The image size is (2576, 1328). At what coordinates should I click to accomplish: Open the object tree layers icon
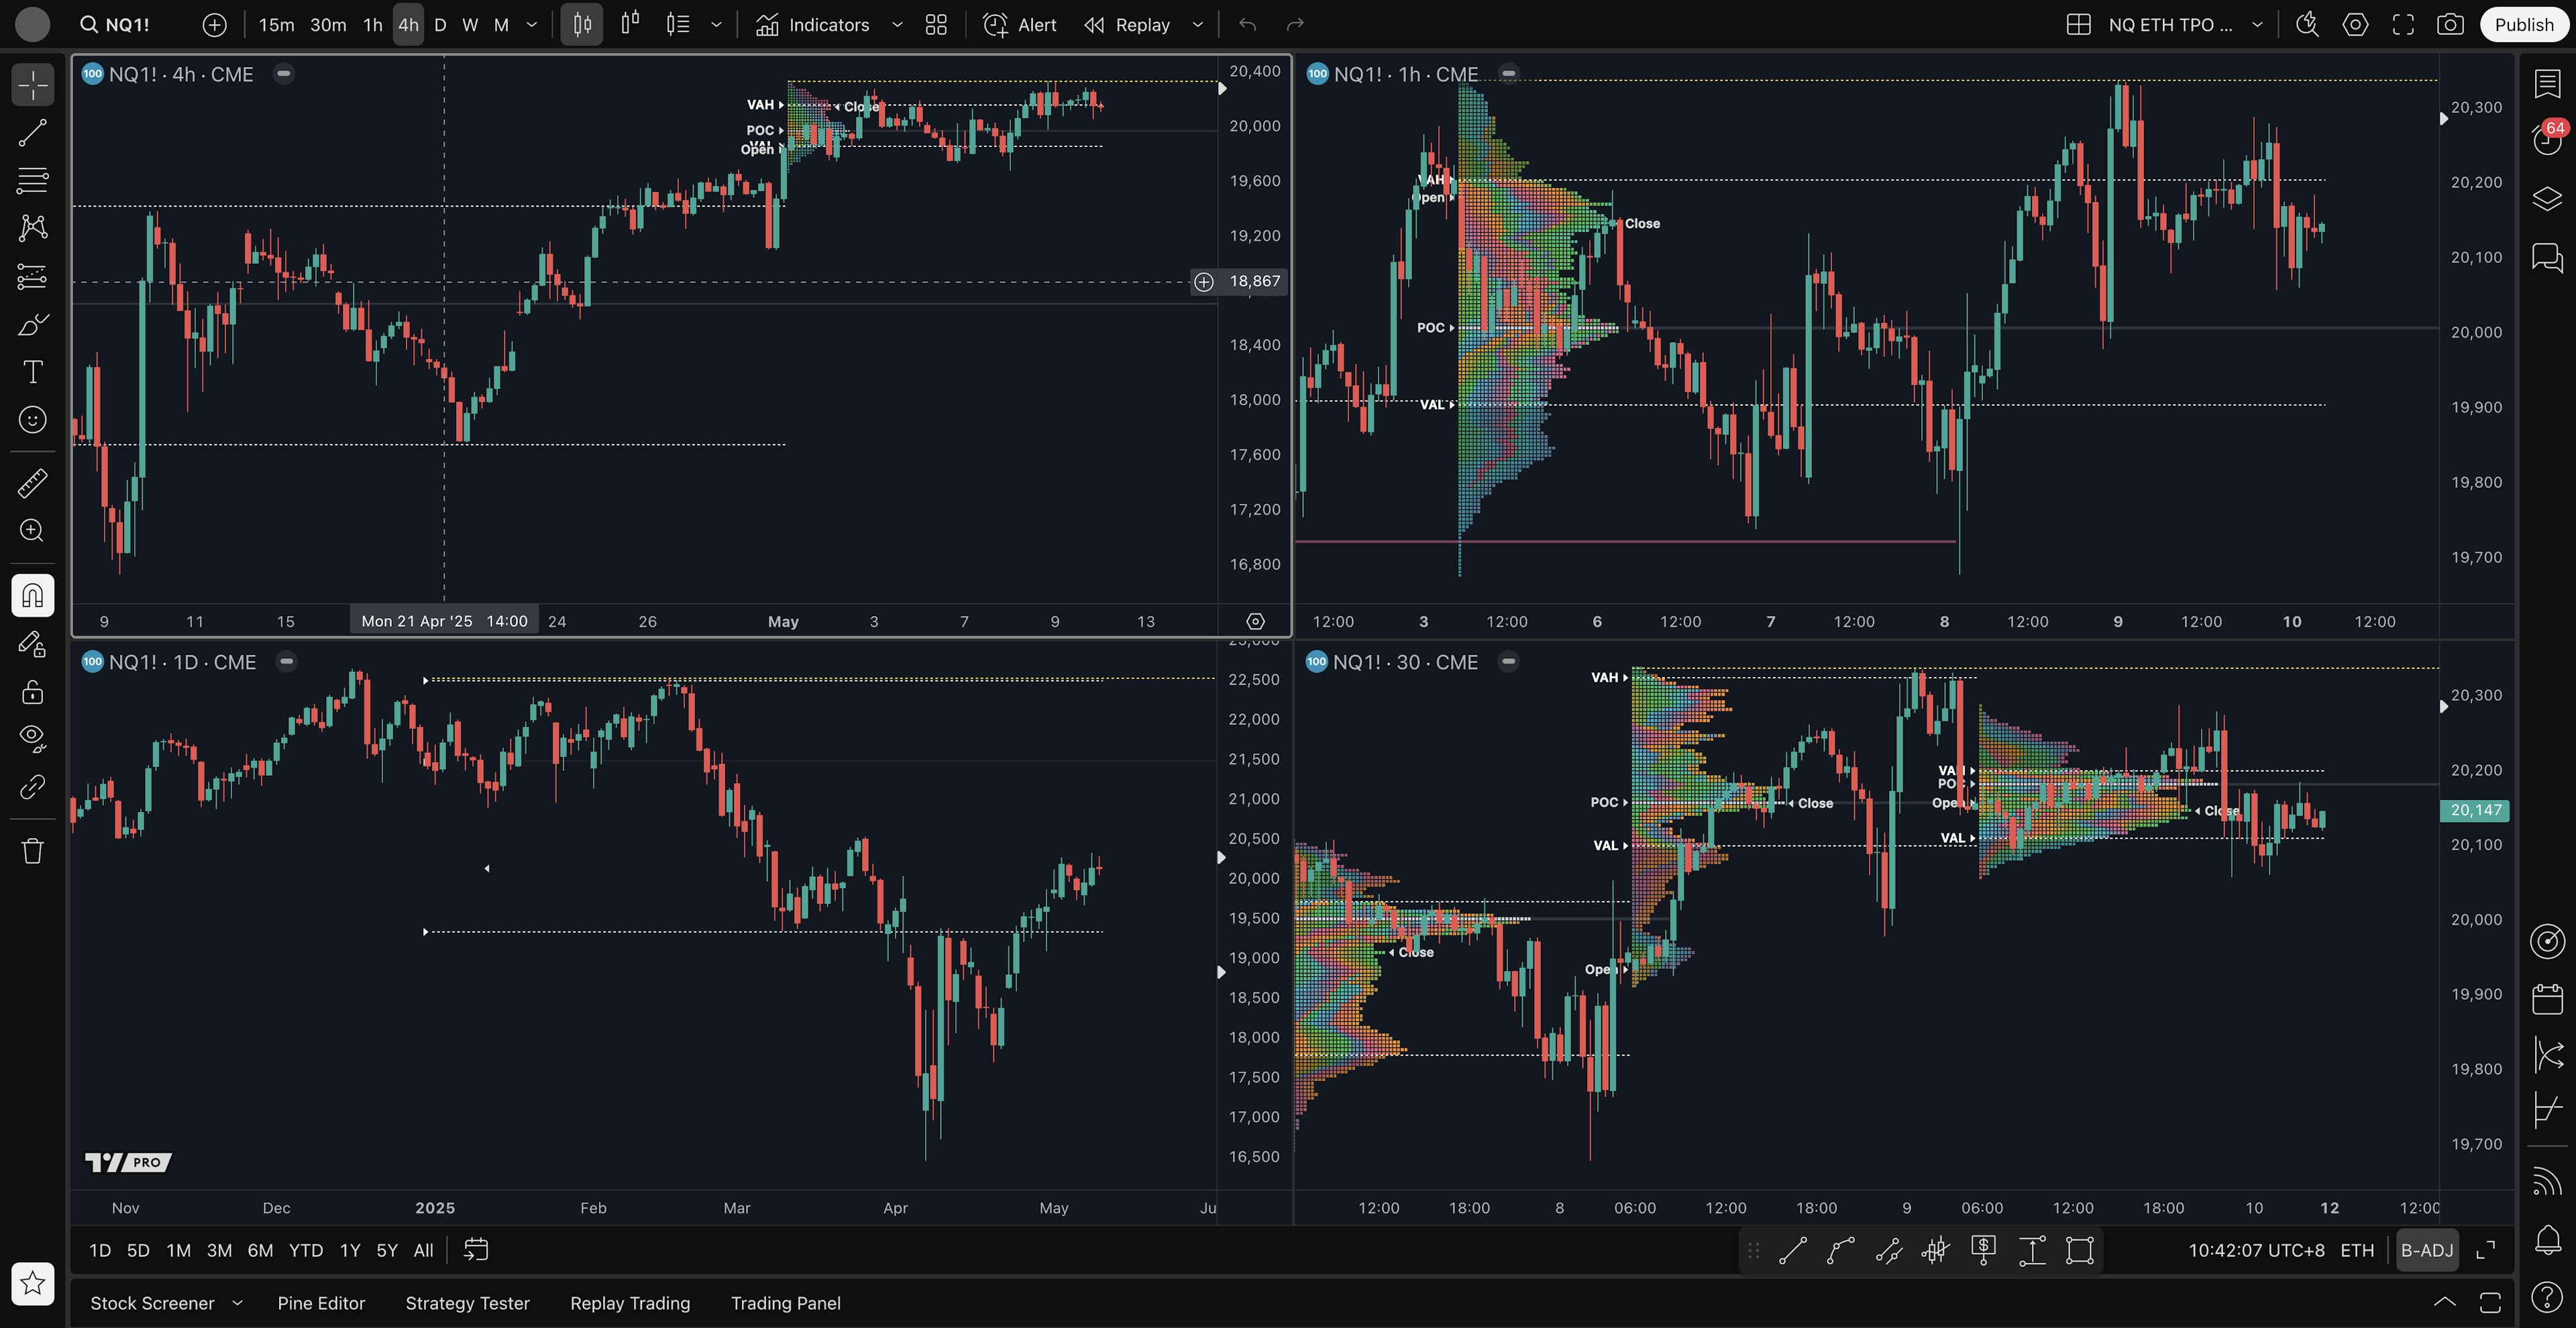tap(2547, 198)
